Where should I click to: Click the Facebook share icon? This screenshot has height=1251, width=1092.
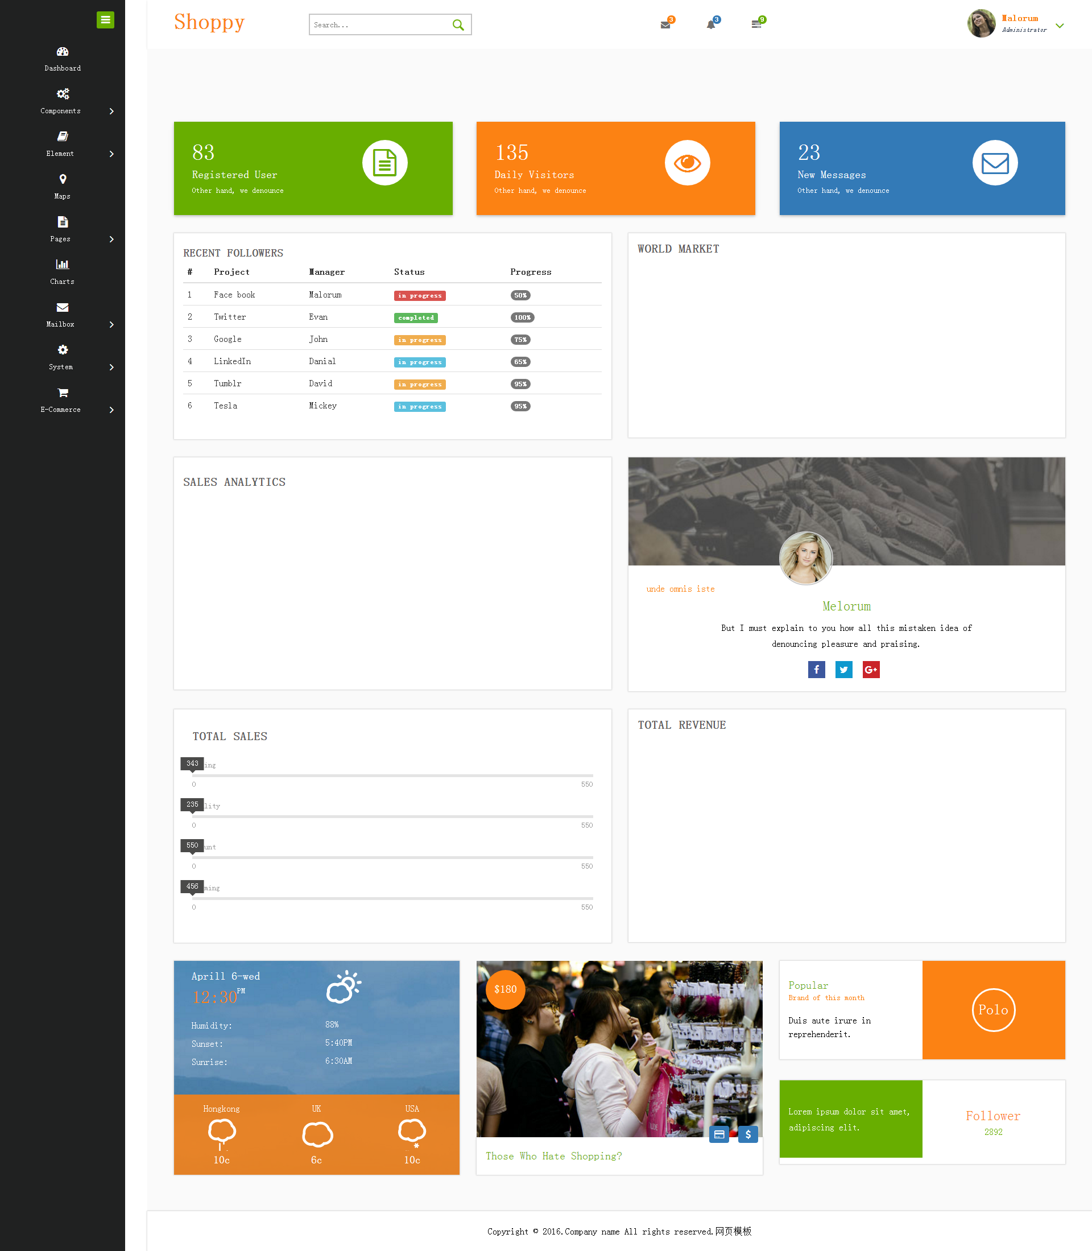pos(817,670)
